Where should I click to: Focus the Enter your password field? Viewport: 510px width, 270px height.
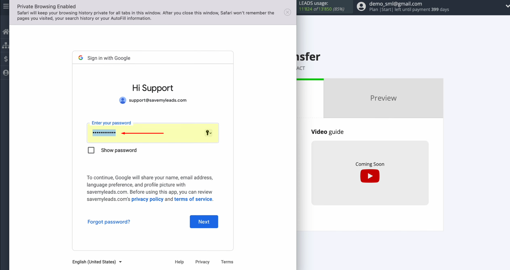point(153,133)
